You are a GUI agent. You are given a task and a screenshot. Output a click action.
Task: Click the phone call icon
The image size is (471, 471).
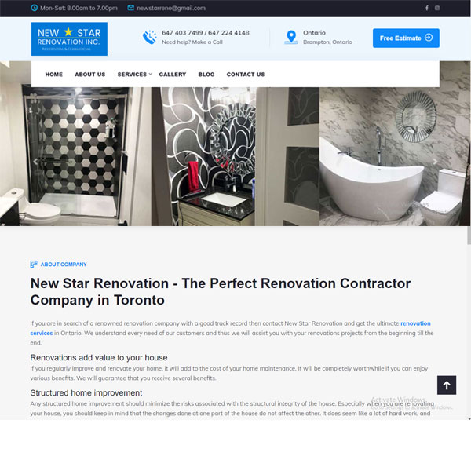click(x=149, y=37)
